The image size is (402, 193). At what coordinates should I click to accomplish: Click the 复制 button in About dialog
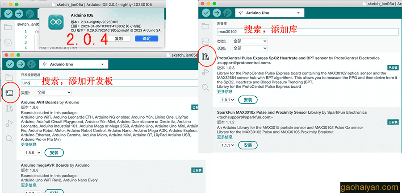coord(119,38)
